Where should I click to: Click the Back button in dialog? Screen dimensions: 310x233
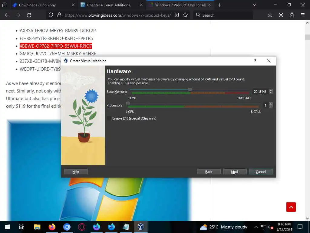pos(209,172)
